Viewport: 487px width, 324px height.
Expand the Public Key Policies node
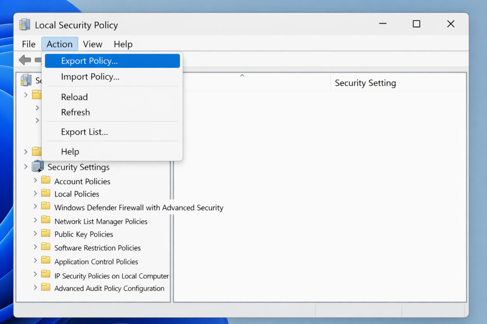35,234
